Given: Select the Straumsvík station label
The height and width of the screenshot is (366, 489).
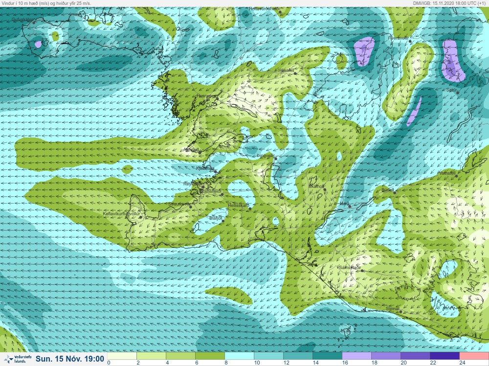Looking at the screenshot, I should (x=179, y=204).
